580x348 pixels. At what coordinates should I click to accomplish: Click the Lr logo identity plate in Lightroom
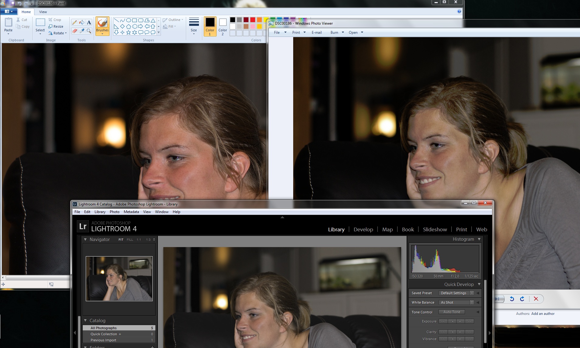click(x=83, y=226)
